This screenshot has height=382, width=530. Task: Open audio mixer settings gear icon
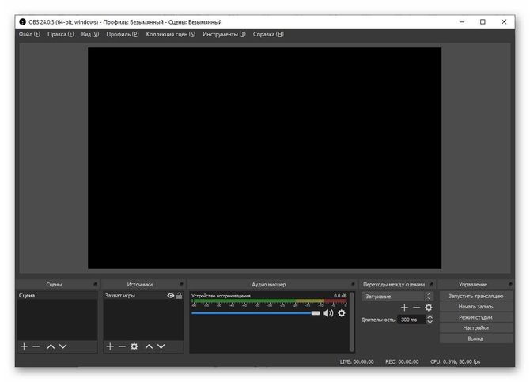click(342, 313)
